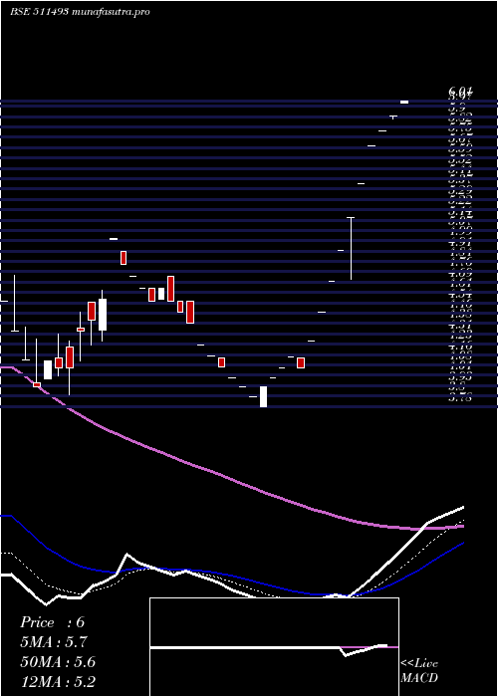
Task: Click the MACD inset chart panel
Action: [x=274, y=647]
